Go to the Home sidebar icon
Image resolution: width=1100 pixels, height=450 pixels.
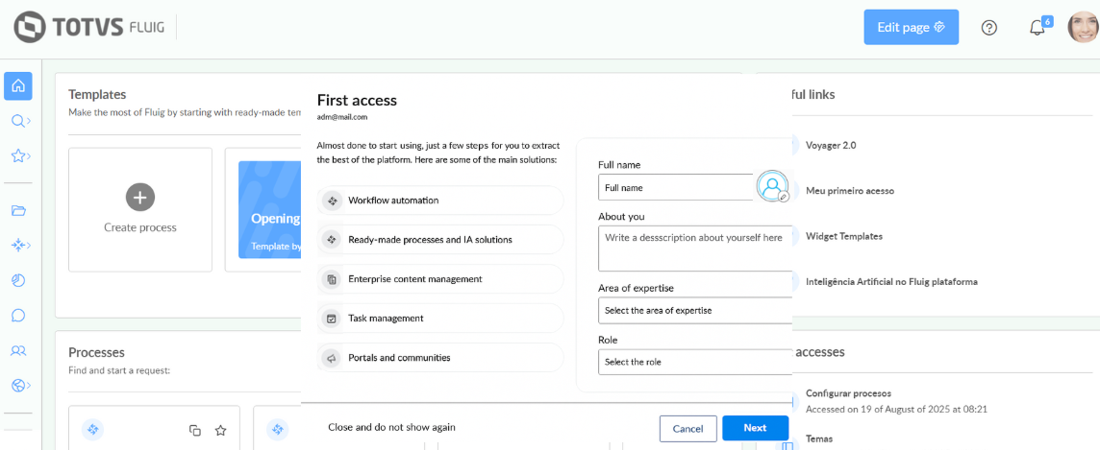[18, 86]
